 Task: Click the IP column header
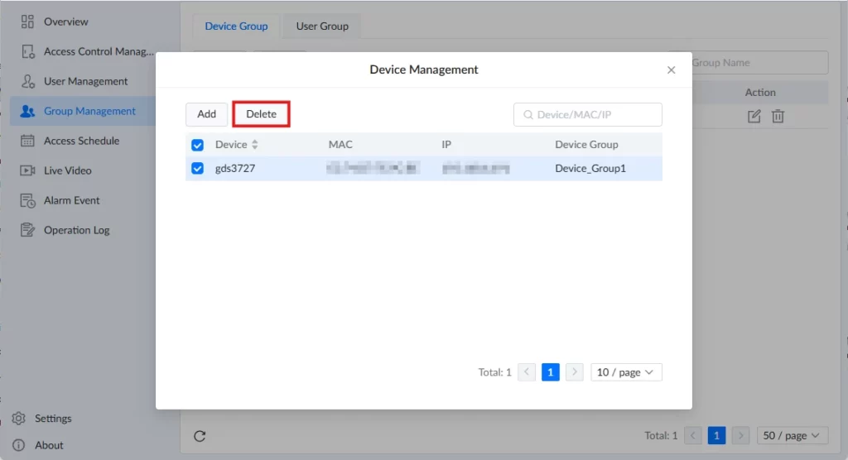(446, 144)
